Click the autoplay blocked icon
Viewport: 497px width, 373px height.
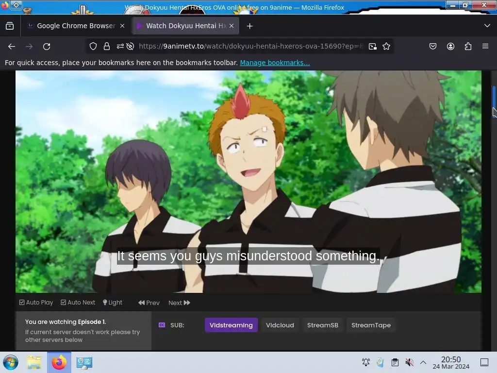click(x=130, y=46)
